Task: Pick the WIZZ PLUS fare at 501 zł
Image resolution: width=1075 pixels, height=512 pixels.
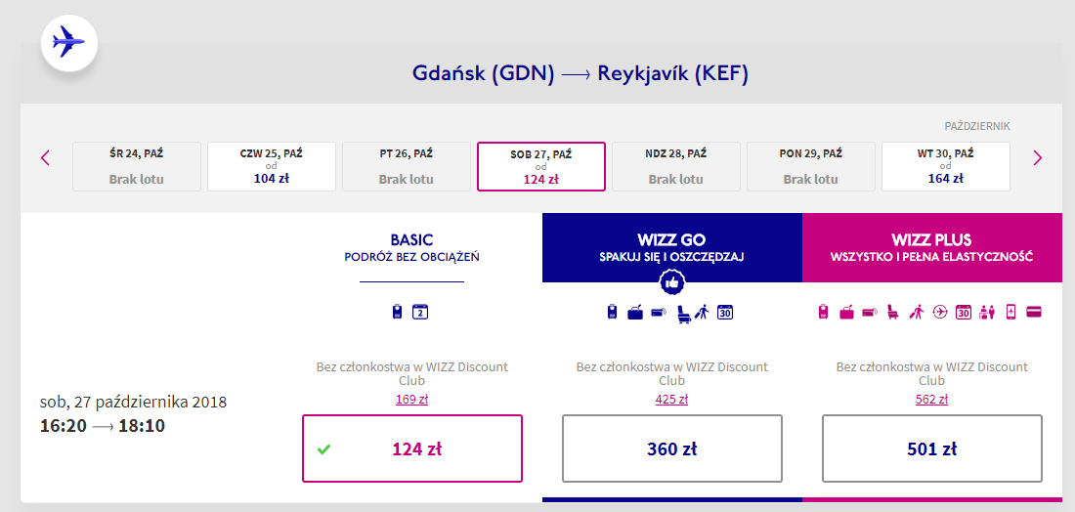Action: [x=932, y=448]
